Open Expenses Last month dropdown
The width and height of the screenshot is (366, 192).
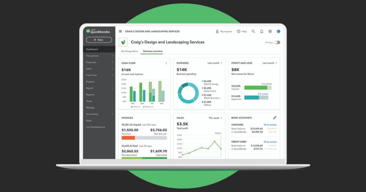click(215, 63)
